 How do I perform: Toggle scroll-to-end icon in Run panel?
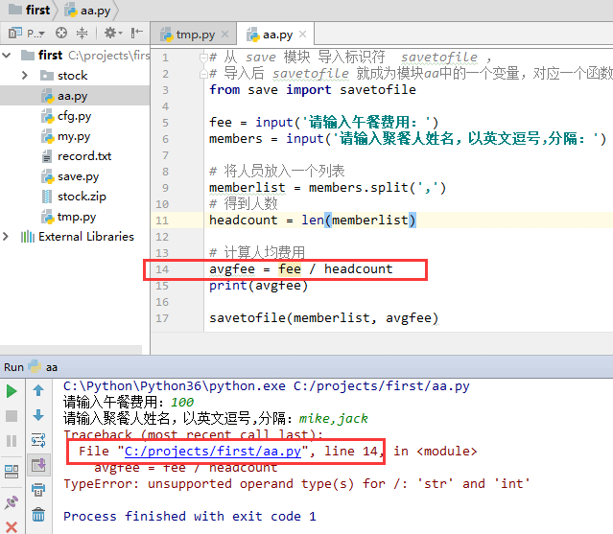(38, 465)
